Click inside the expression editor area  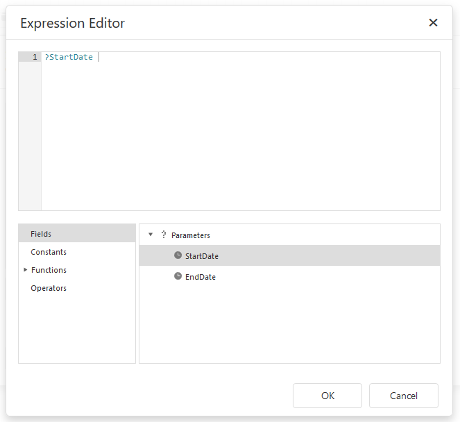click(x=241, y=131)
